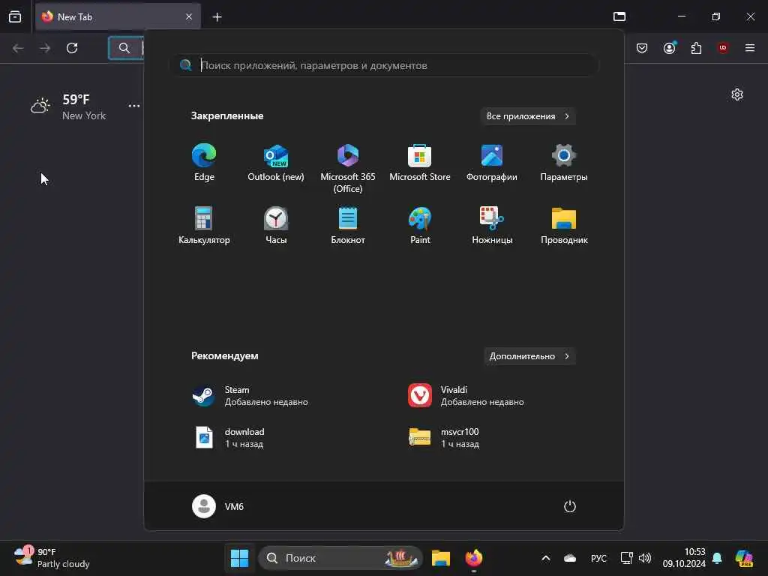Open the Firefox extensions puzzle icon
Viewport: 768px width, 576px height.
(696, 48)
